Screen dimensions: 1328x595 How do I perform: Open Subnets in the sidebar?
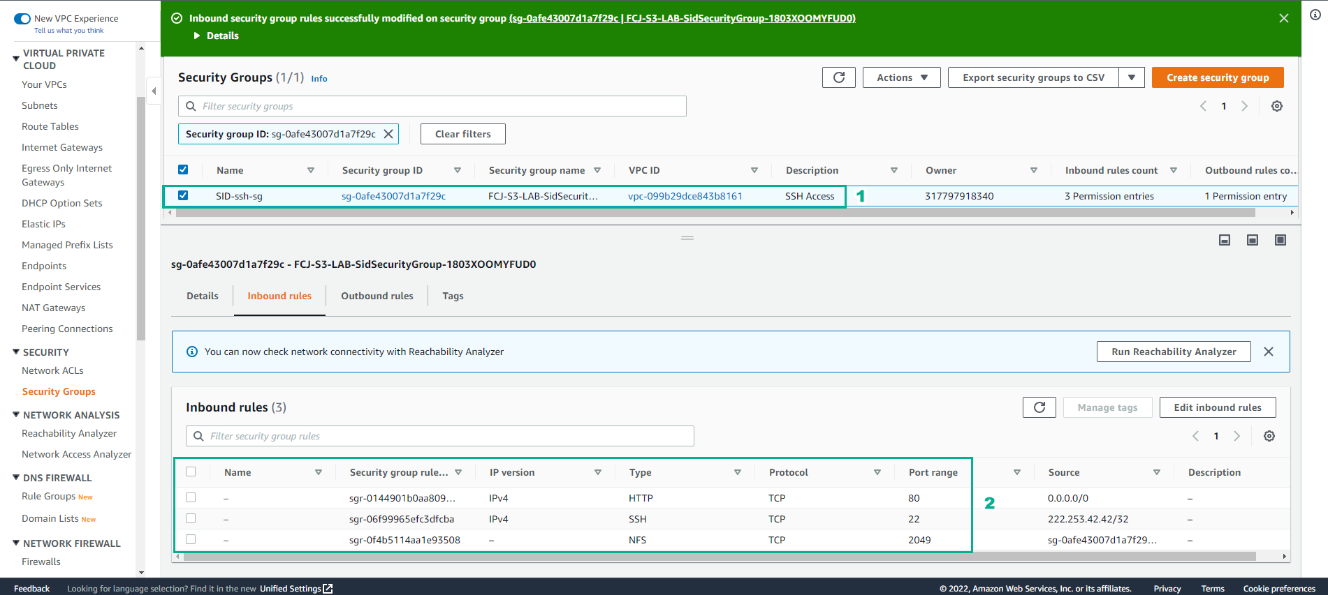[x=40, y=105]
